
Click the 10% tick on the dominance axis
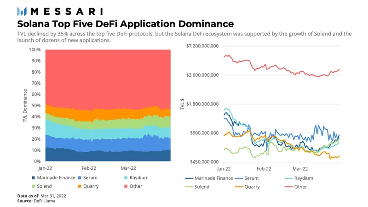(36, 150)
